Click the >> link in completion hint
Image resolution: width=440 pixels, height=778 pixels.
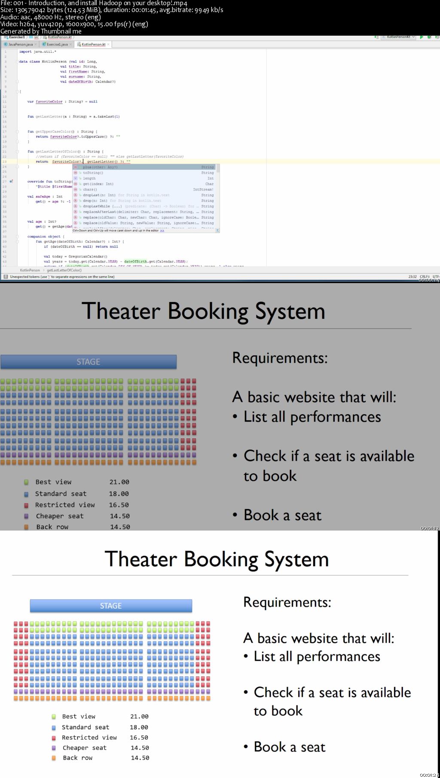(x=162, y=231)
